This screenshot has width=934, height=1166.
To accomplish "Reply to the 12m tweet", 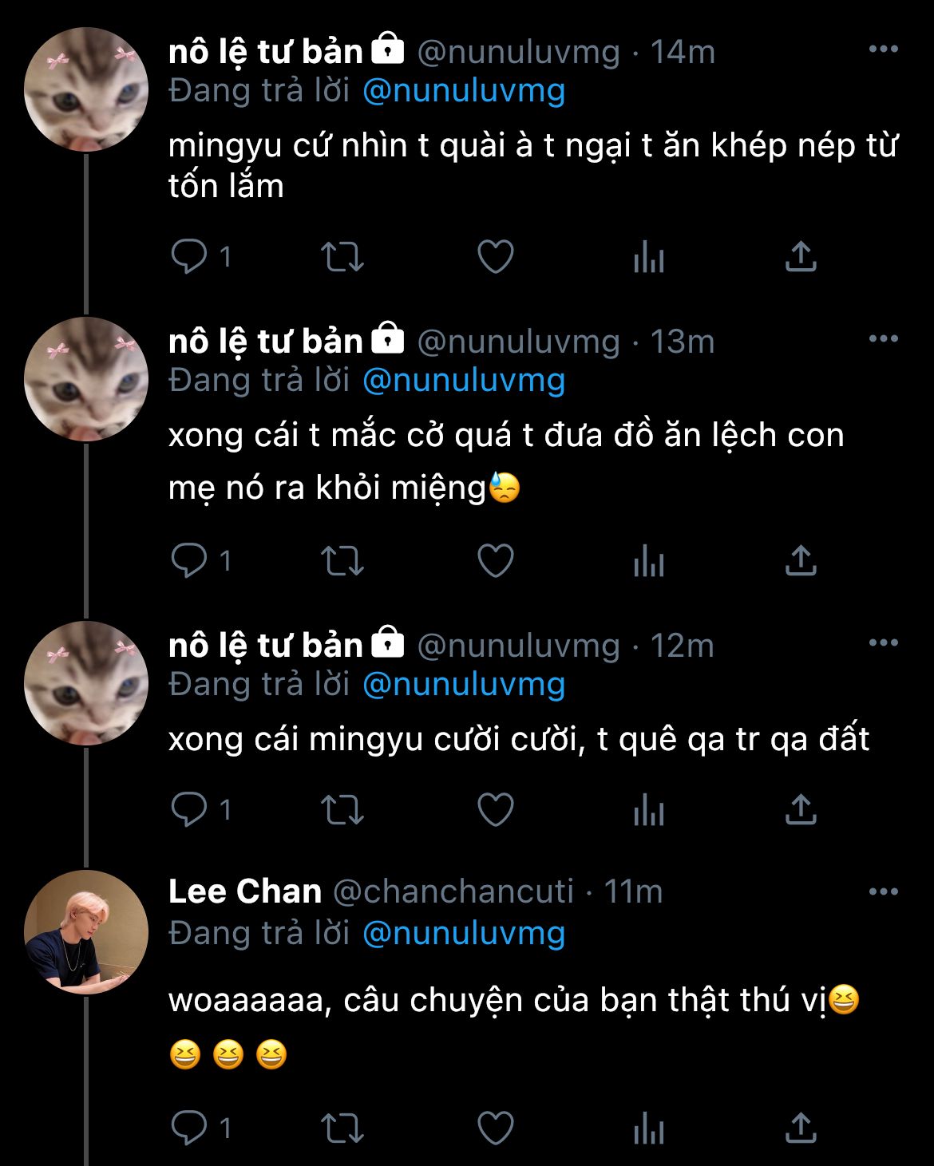I will (x=190, y=809).
